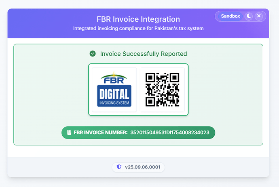Click the Sandbox environment badge
This screenshot has height=187, width=279.
(230, 16)
